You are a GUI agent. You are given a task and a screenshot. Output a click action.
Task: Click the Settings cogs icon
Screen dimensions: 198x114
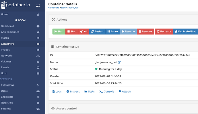pyautogui.click(x=38, y=109)
